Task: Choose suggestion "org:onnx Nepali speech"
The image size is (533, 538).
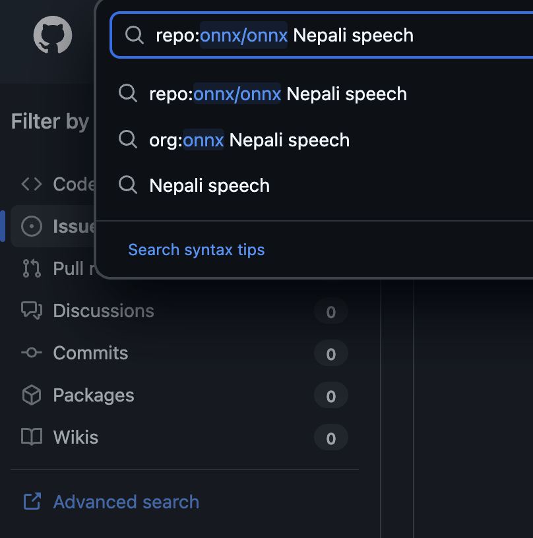Action: pyautogui.click(x=249, y=140)
